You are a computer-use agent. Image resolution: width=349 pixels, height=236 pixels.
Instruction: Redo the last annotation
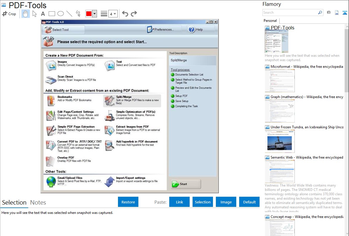point(134,14)
